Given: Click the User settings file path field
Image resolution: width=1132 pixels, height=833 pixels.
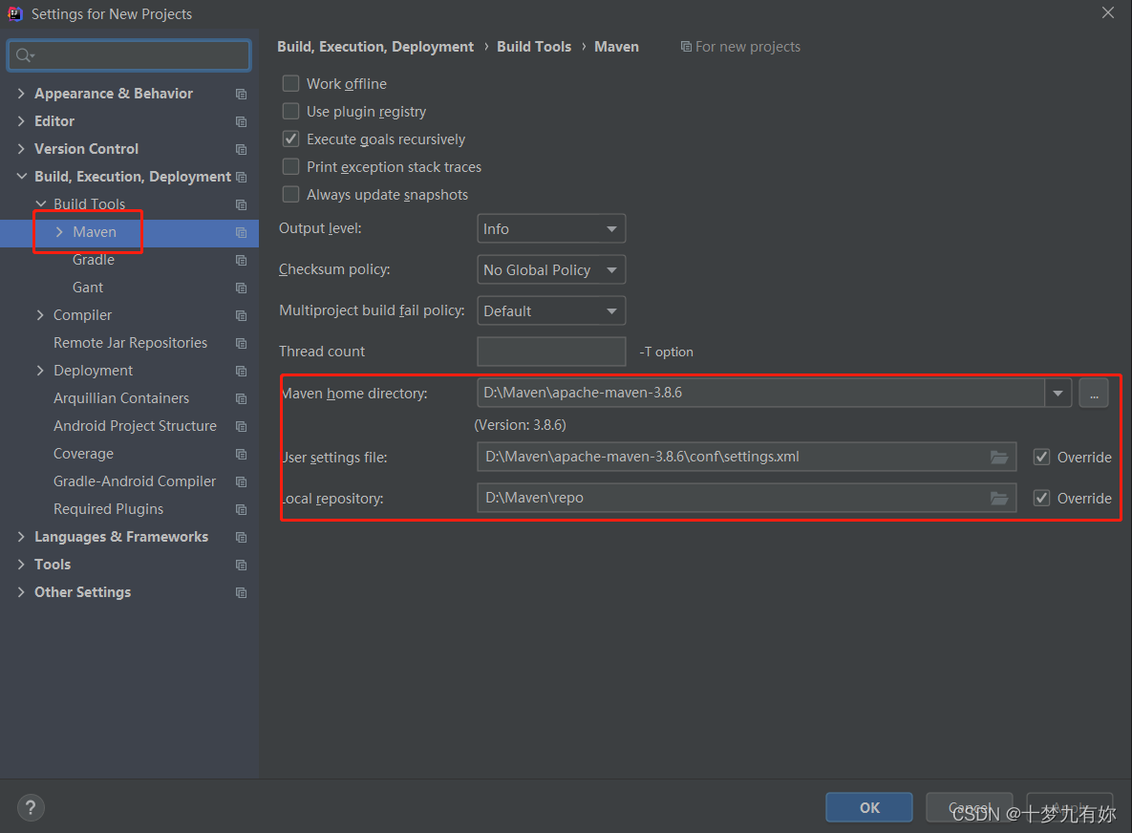Looking at the screenshot, I should (746, 457).
